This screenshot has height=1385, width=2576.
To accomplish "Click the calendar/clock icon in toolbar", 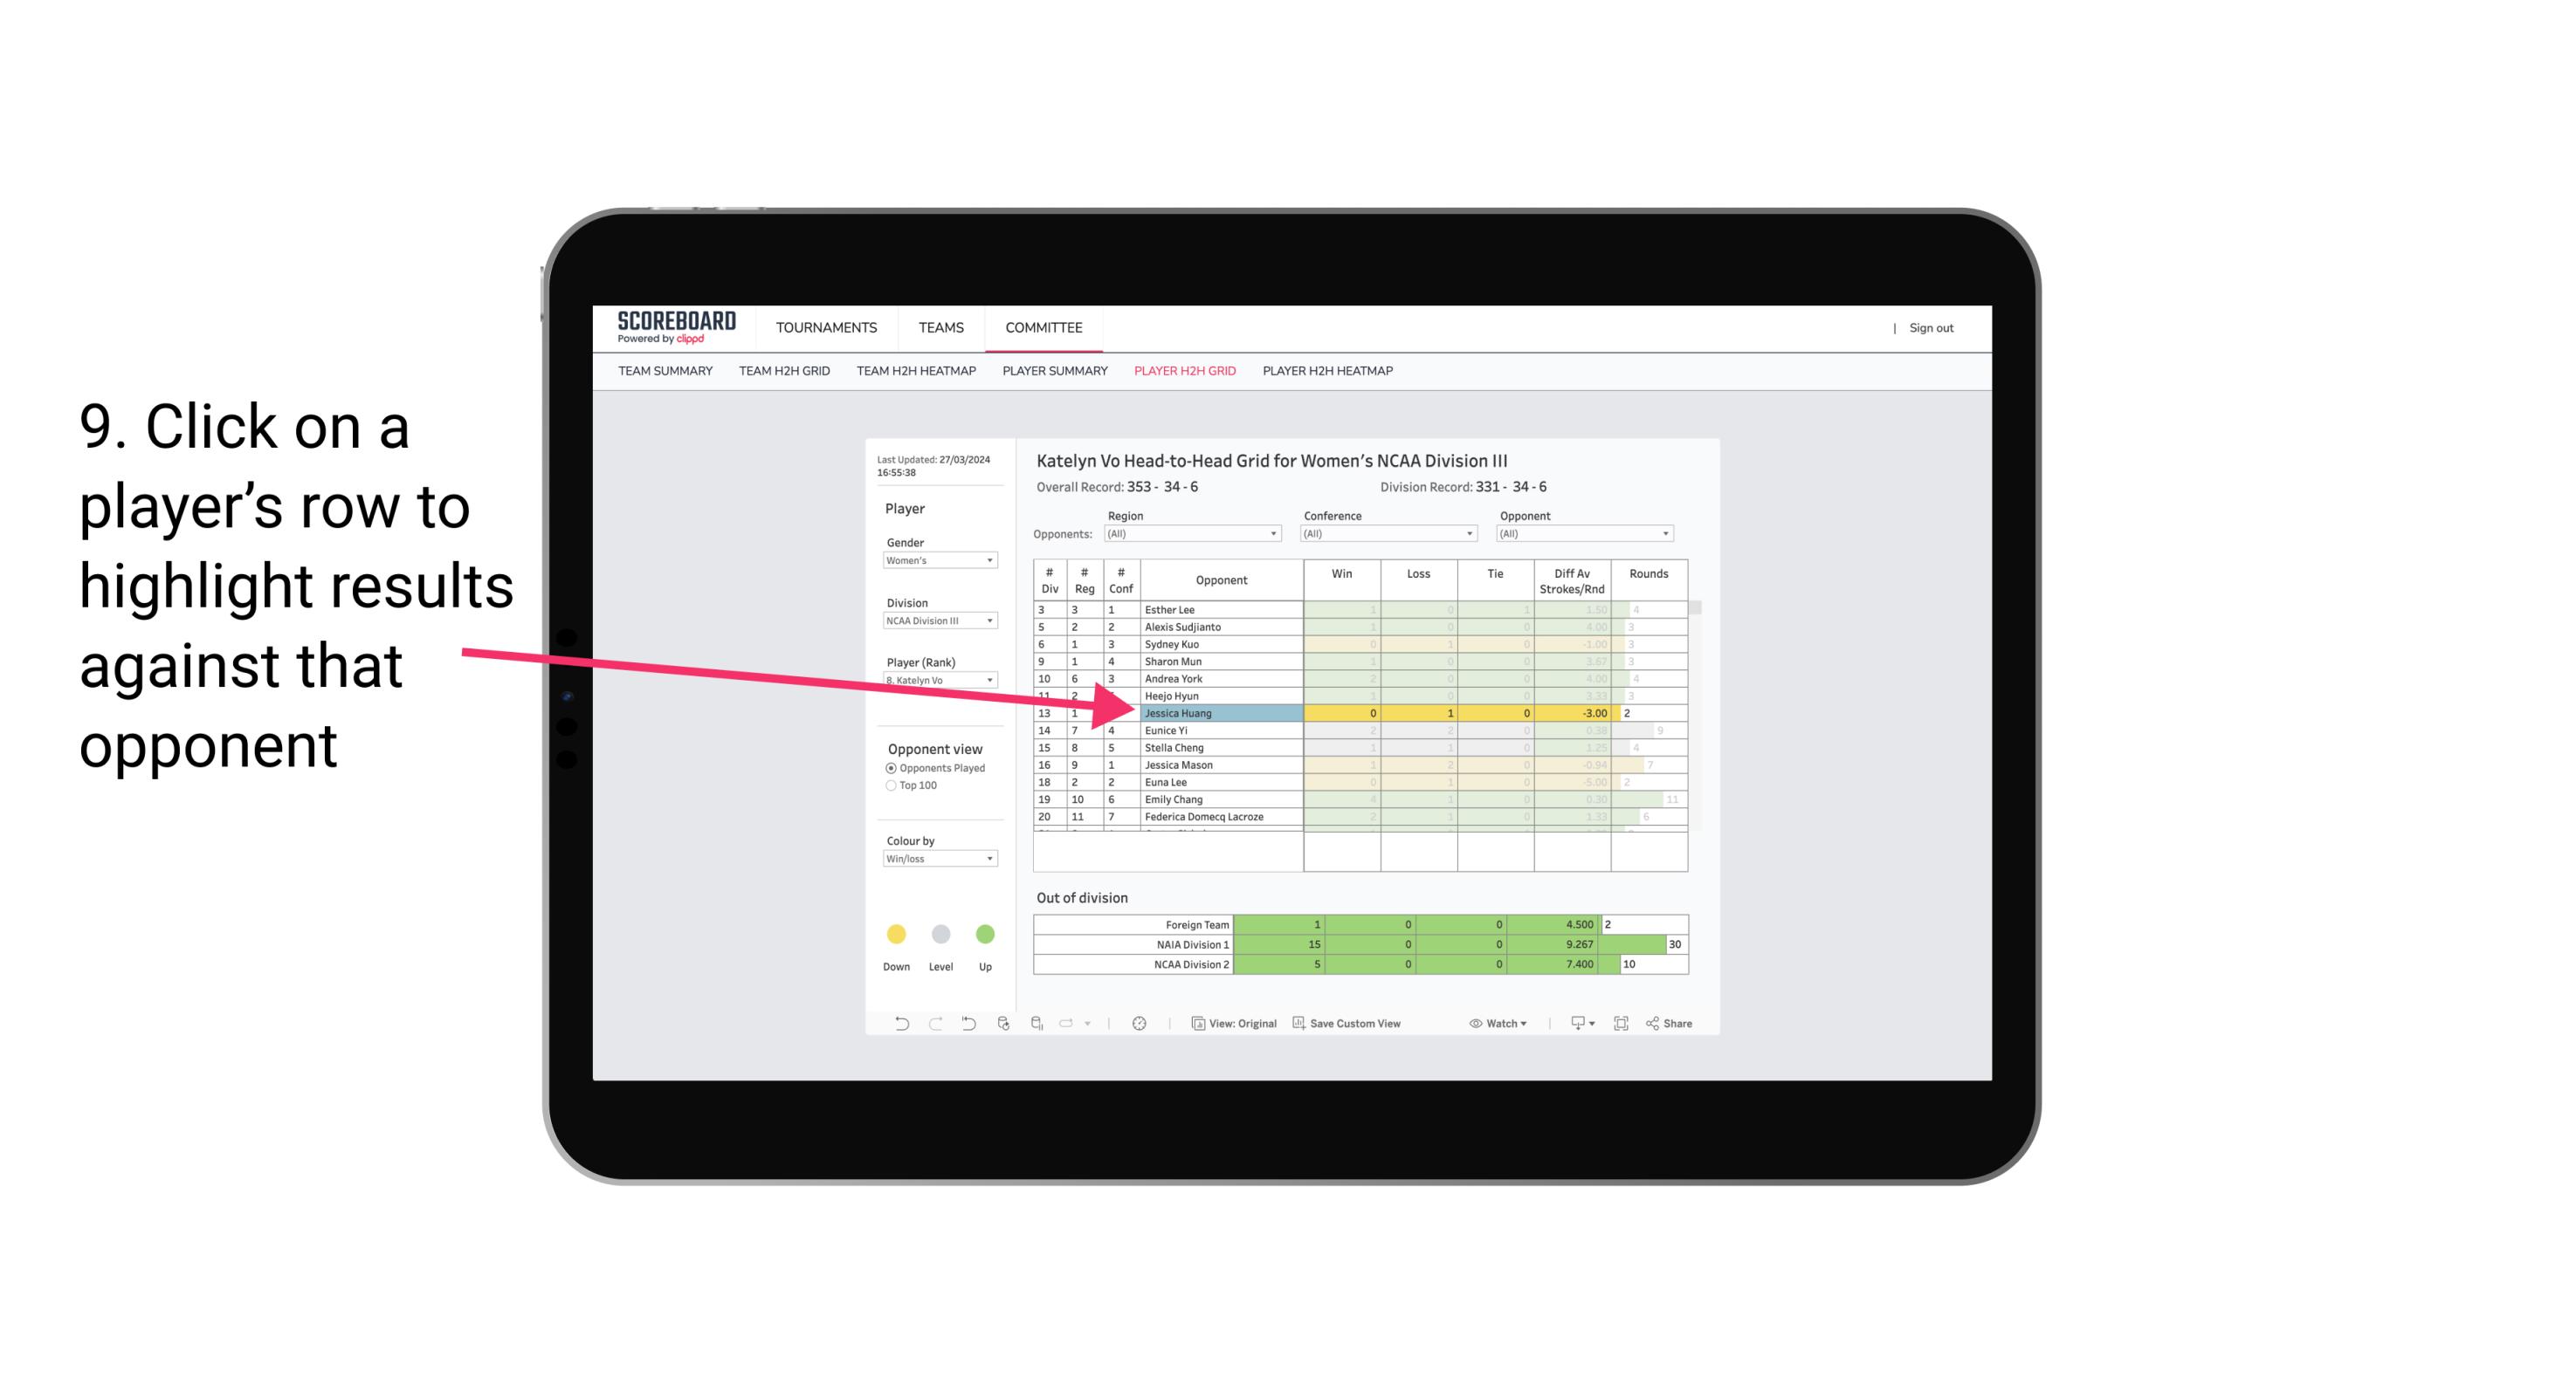I will [1138, 1022].
